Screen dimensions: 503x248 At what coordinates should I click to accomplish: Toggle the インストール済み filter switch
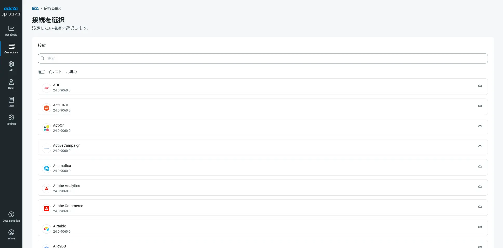point(41,72)
